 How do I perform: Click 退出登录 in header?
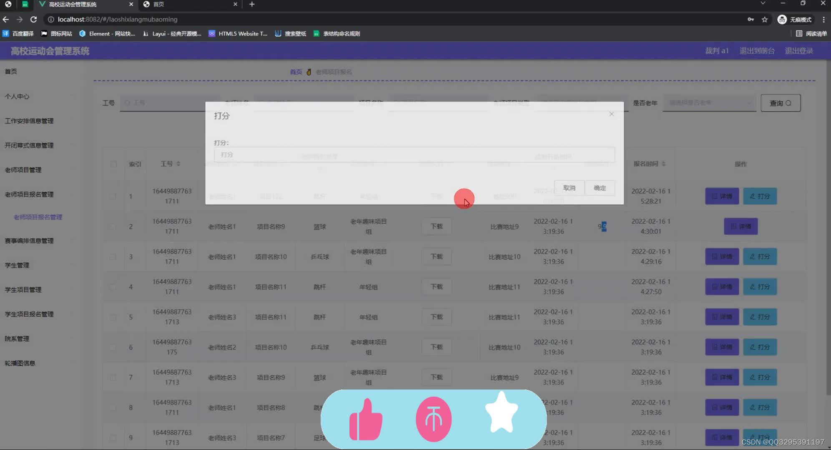click(x=799, y=51)
